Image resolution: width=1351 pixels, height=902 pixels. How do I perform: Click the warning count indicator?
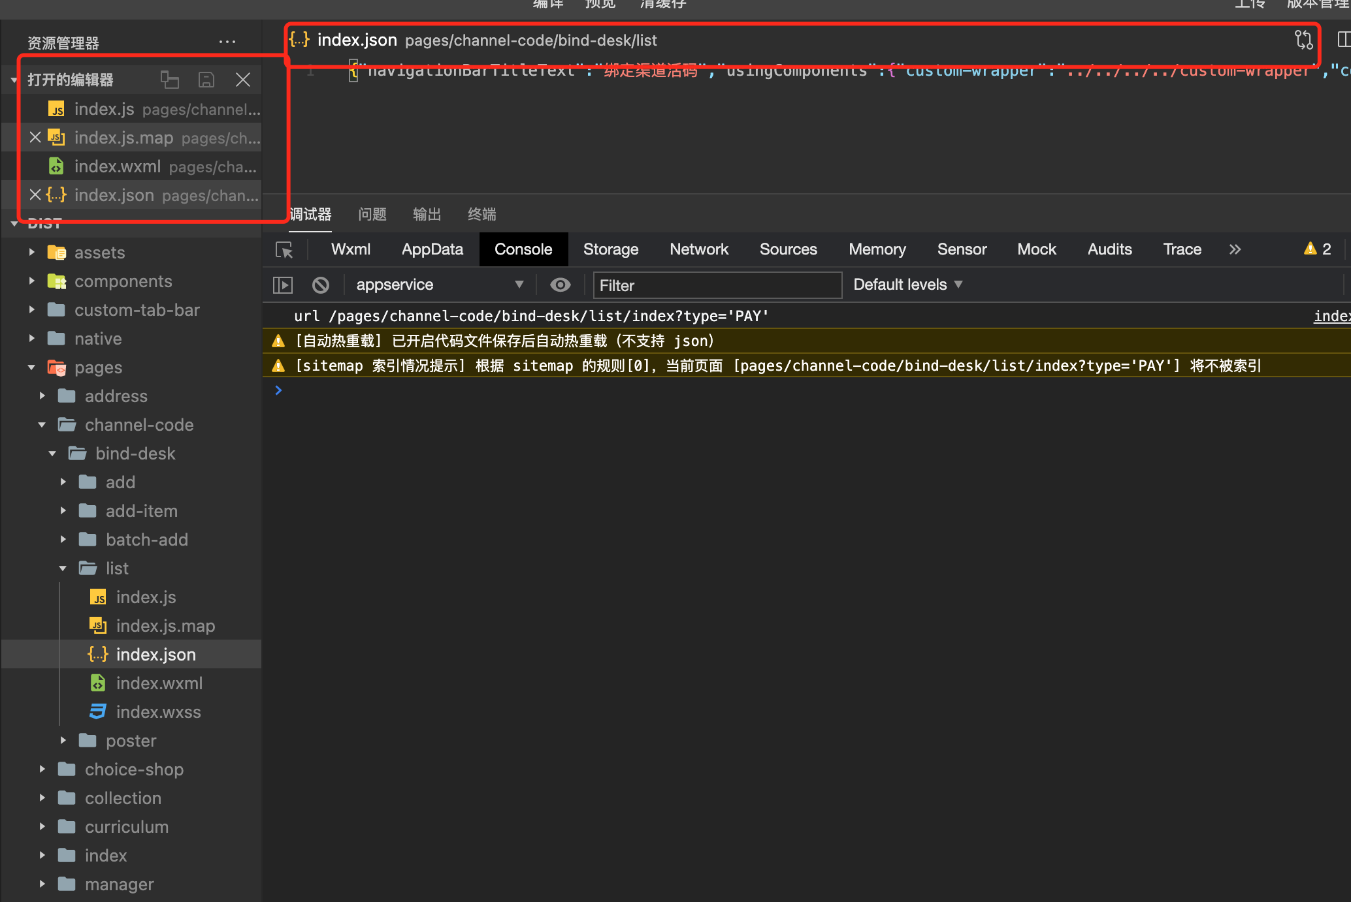tap(1318, 249)
